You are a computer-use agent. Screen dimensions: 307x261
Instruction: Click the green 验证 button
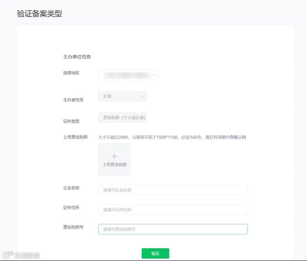coord(155,253)
